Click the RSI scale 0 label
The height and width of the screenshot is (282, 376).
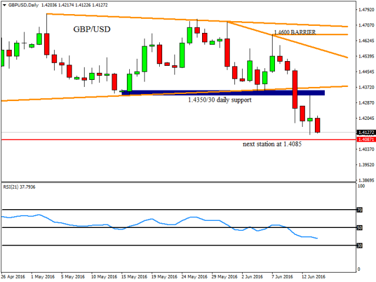tap(359, 269)
